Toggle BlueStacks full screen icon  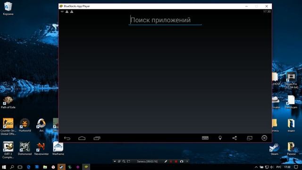click(x=250, y=138)
